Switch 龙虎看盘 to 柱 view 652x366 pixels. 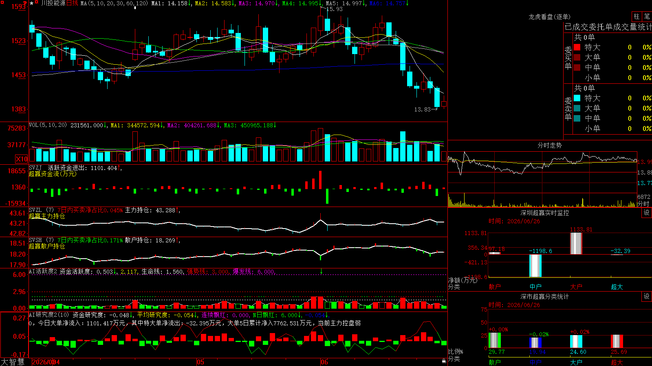pyautogui.click(x=637, y=16)
